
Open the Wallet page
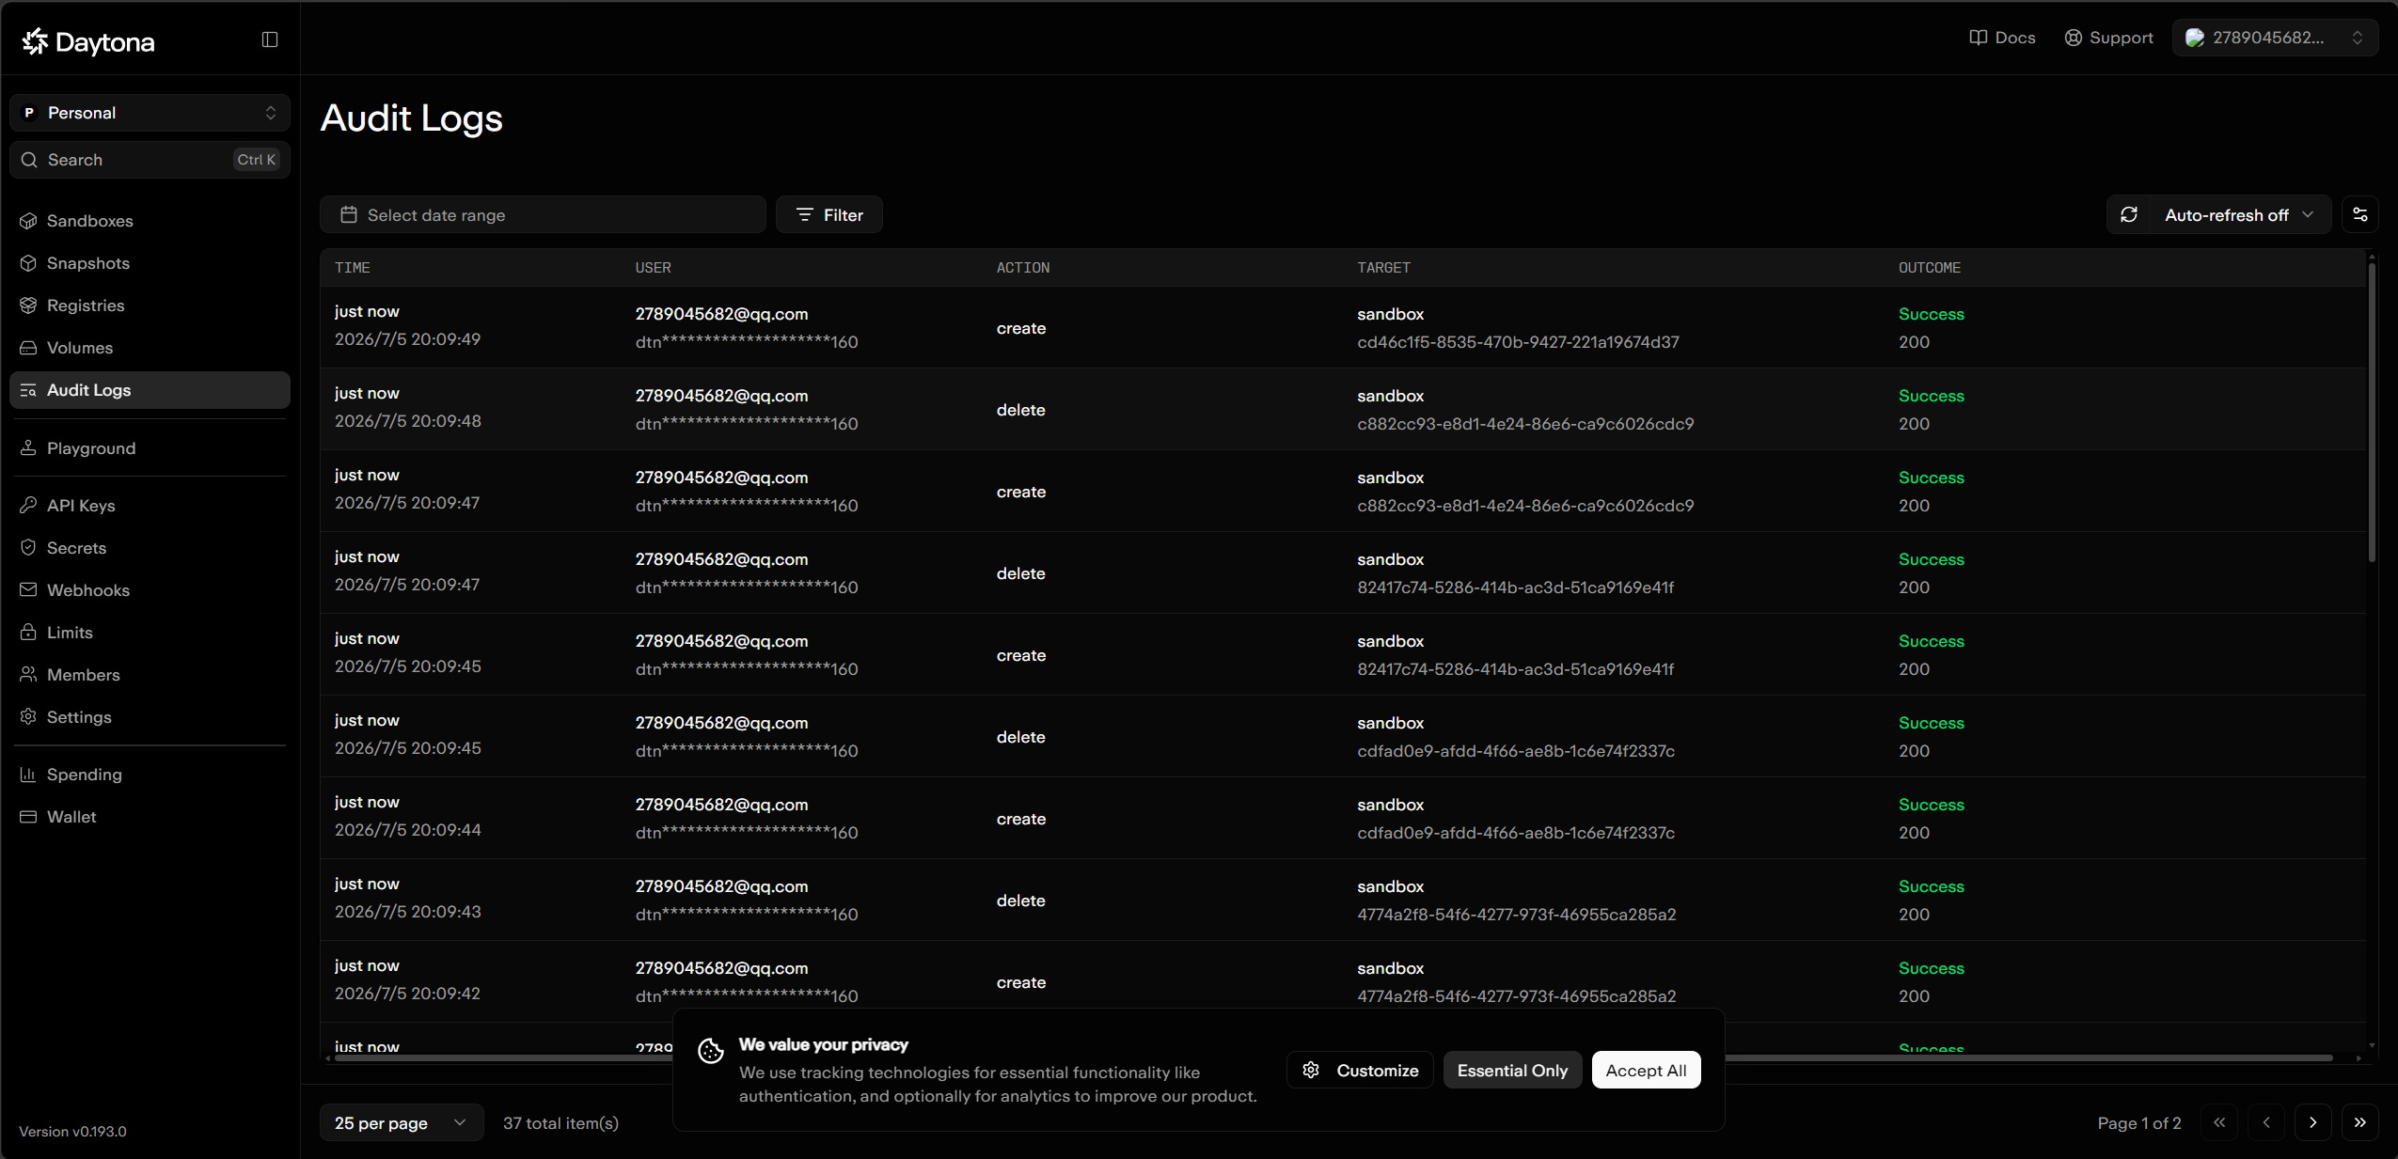coord(150,817)
